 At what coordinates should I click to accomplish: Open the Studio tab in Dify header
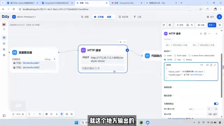click(x=99, y=17)
